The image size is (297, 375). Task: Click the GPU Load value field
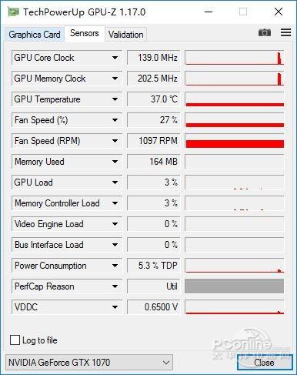(153, 182)
